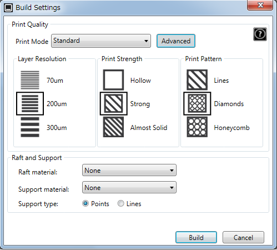The image size is (277, 250).
Task: Select the Almost Solid strength icon
Action: pyautogui.click(x=113, y=127)
